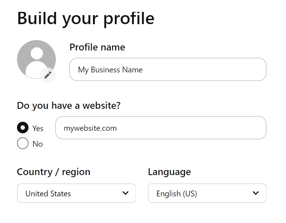Click the "Country / region" label
This screenshot has width=286, height=223.
pos(53,172)
